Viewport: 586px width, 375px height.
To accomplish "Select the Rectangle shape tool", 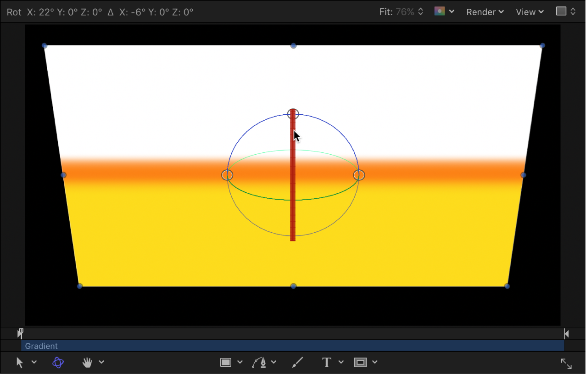I will coord(225,362).
